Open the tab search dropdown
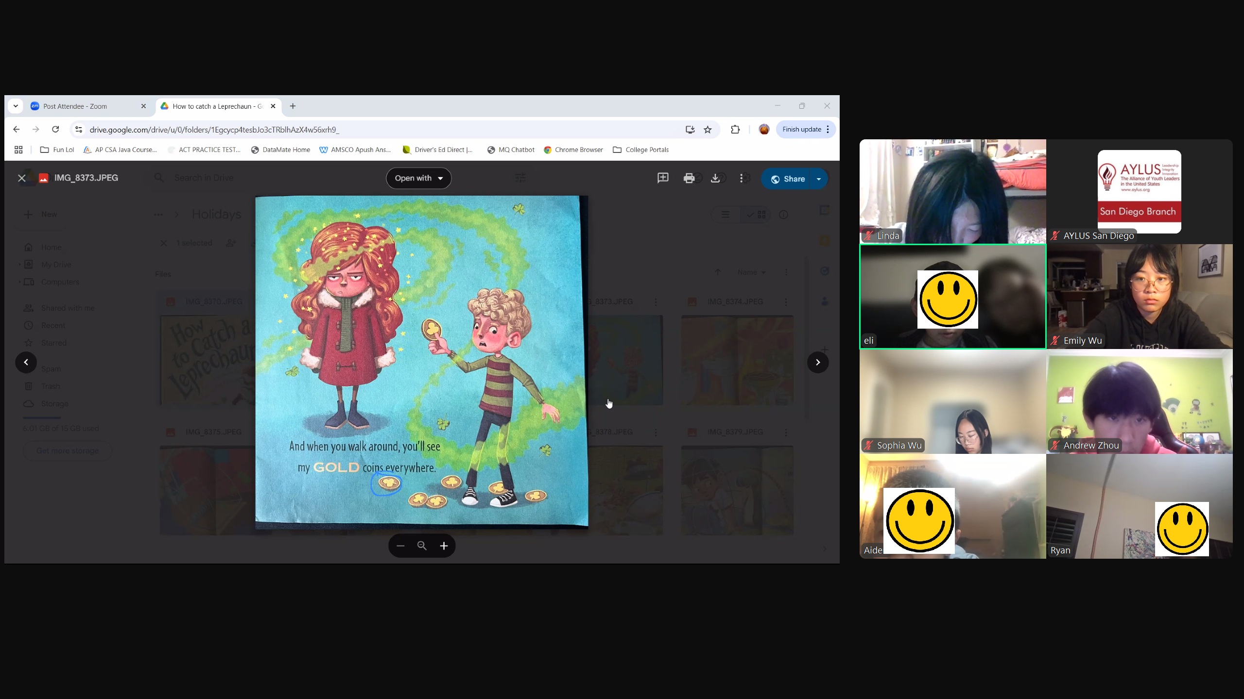 (16, 106)
